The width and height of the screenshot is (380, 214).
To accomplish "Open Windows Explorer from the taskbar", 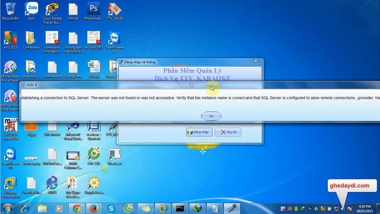I will [x=42, y=209].
